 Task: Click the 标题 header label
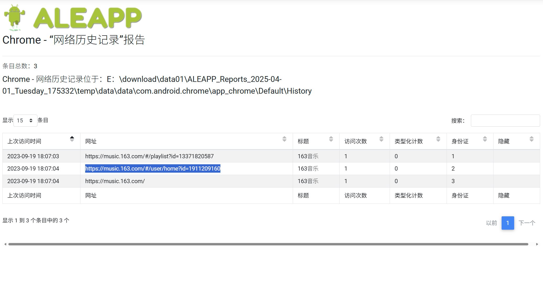pos(303,141)
